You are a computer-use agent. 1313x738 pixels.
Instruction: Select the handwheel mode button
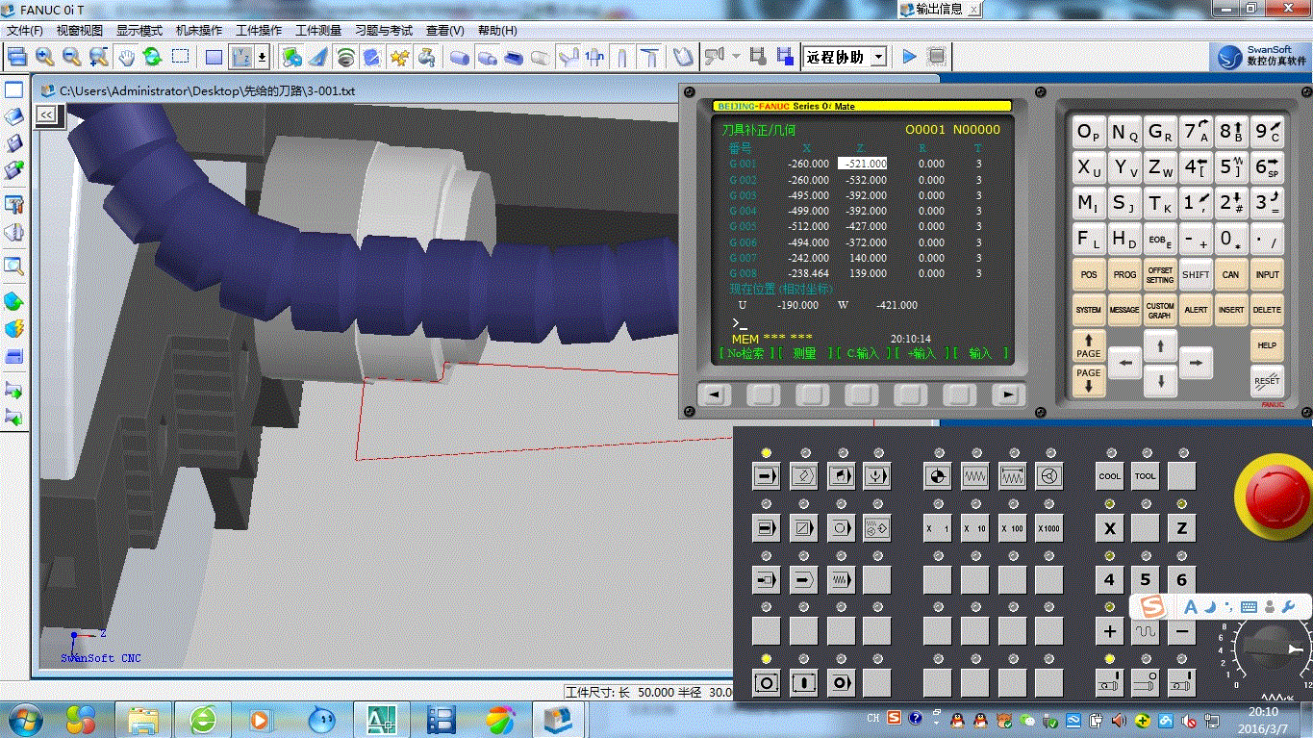coord(1048,475)
